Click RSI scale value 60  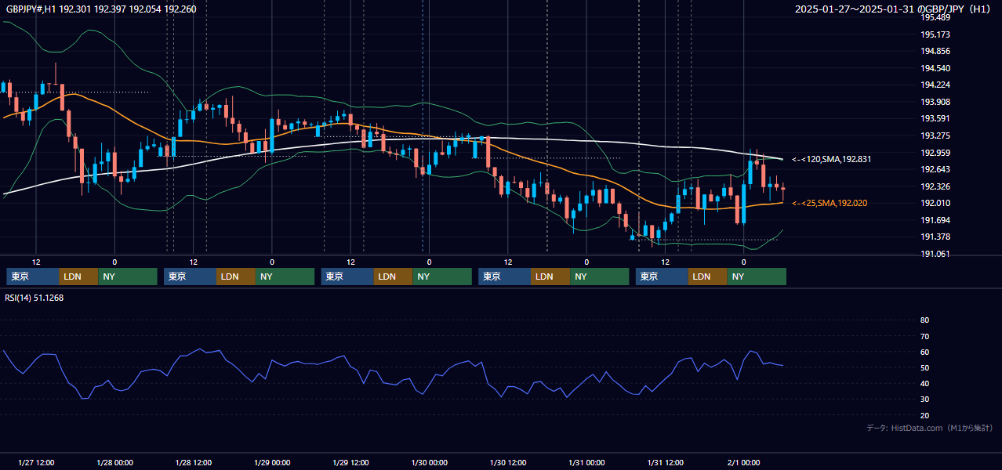[x=924, y=352]
